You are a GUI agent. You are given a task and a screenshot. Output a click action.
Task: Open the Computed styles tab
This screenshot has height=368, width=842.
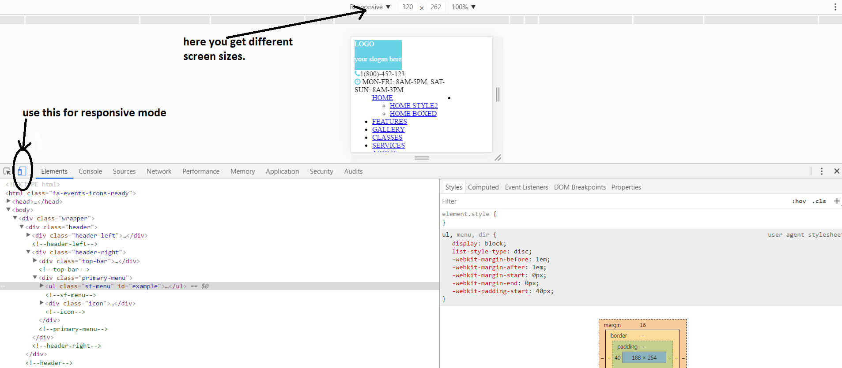pyautogui.click(x=483, y=187)
